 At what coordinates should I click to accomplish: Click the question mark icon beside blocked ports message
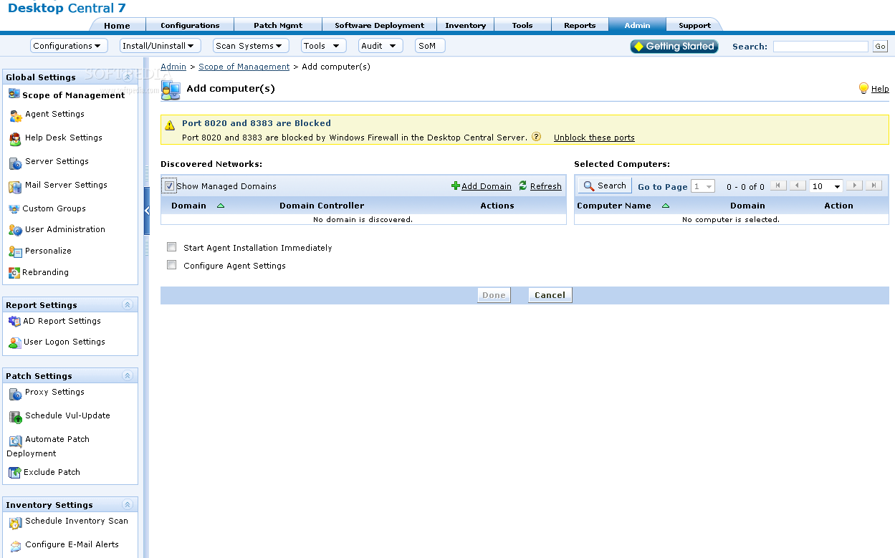coord(536,137)
